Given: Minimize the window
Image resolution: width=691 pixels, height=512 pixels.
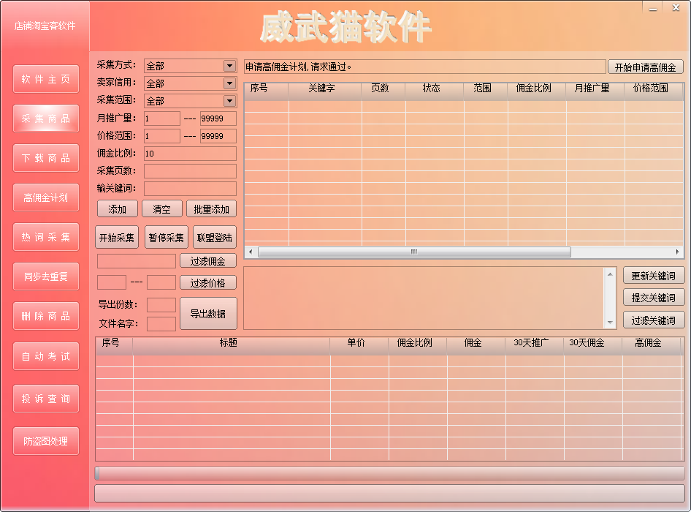Looking at the screenshot, I should pyautogui.click(x=653, y=7).
